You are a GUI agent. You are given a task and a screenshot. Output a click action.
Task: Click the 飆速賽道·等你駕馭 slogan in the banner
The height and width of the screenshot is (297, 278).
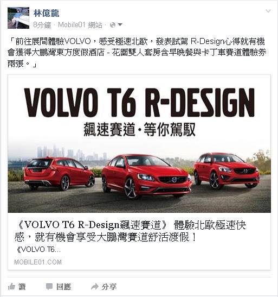pos(139,130)
